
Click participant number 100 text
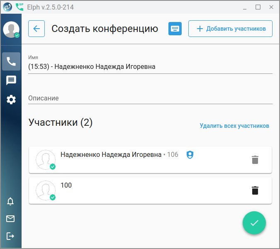click(66, 185)
